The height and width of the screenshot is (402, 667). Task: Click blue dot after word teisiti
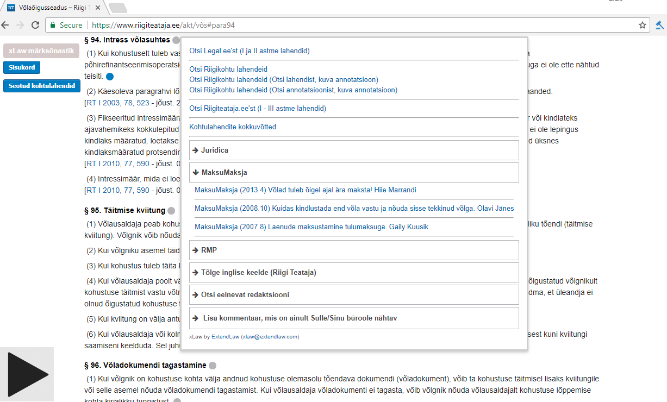(x=110, y=77)
